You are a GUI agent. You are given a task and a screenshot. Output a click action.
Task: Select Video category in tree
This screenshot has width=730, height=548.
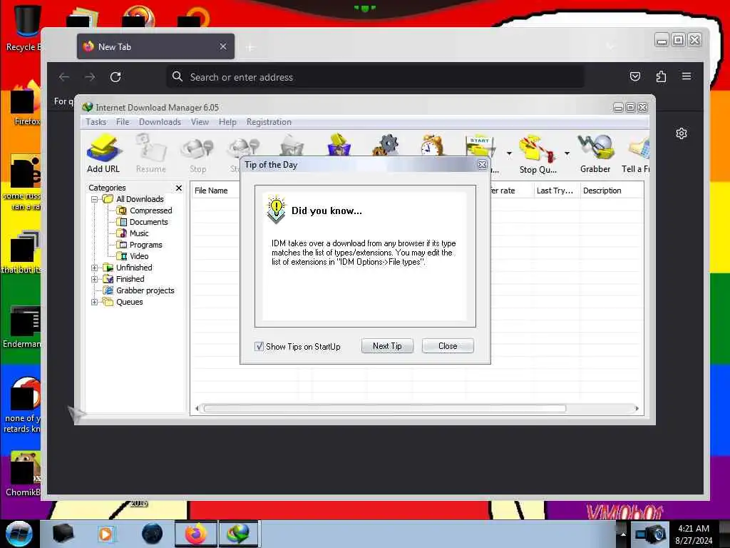(139, 256)
